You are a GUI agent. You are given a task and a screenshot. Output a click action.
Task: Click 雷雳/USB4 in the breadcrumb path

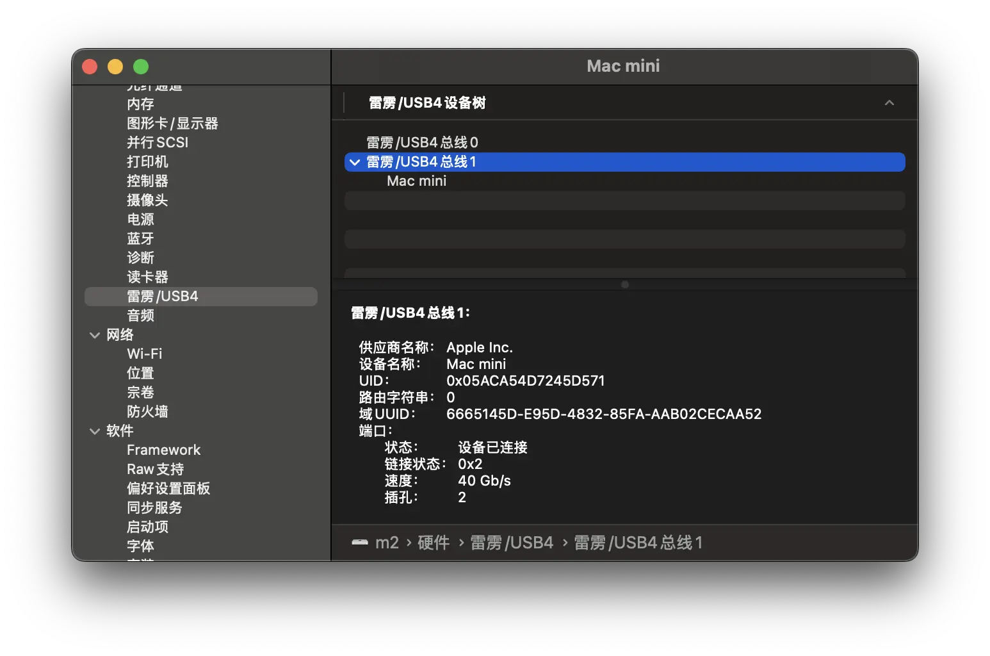(512, 543)
